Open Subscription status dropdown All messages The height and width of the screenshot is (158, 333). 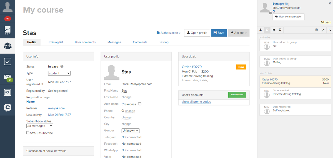pyautogui.click(x=40, y=126)
